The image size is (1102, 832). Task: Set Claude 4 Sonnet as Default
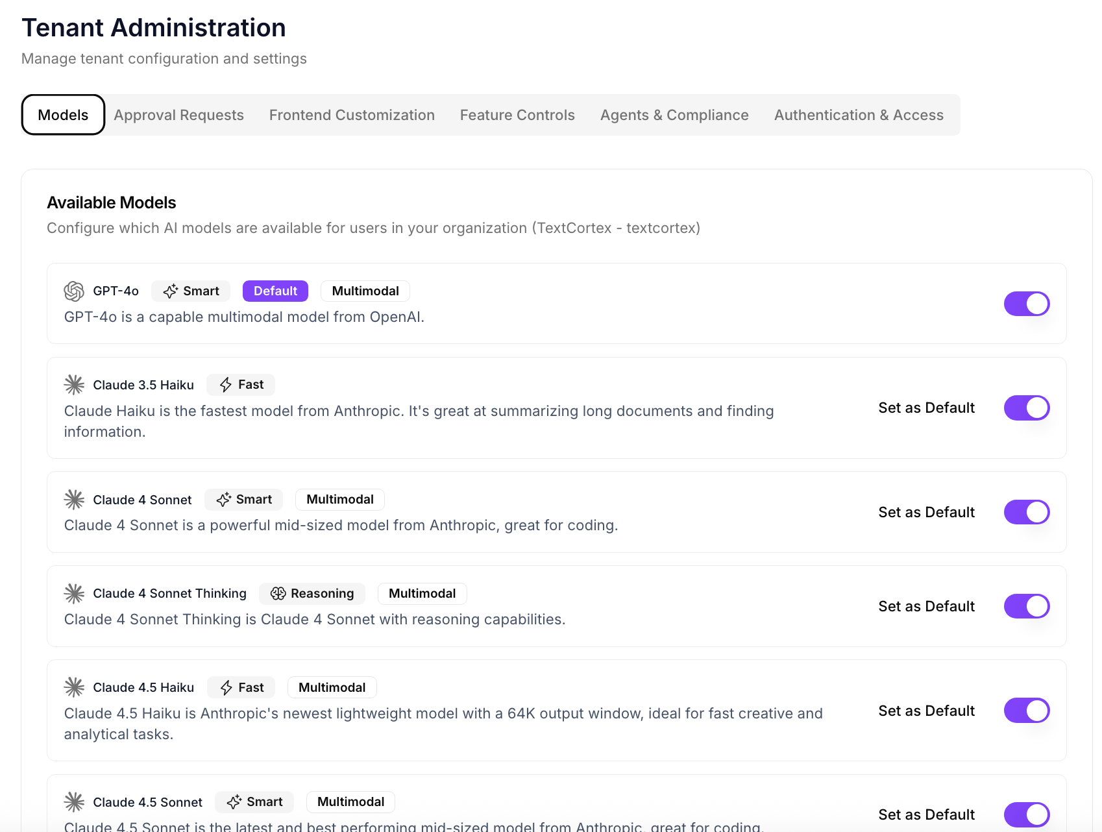click(926, 512)
